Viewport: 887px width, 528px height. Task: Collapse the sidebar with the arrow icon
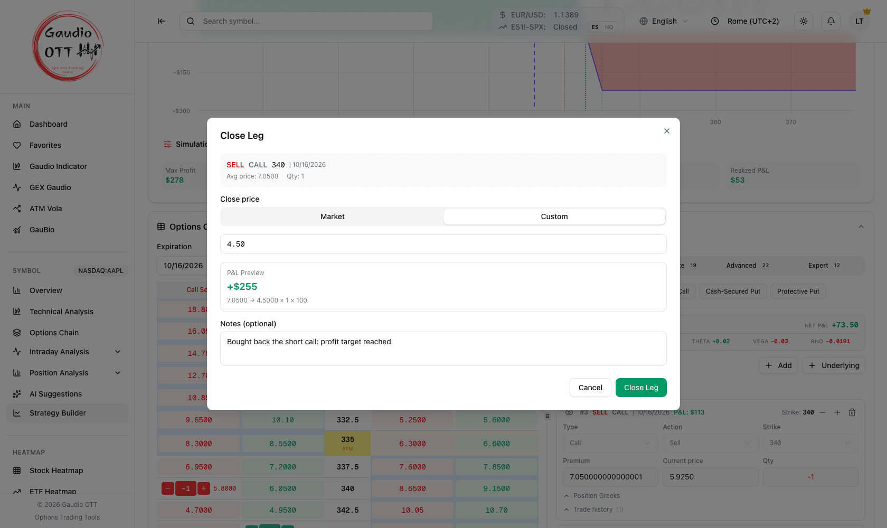pos(162,21)
